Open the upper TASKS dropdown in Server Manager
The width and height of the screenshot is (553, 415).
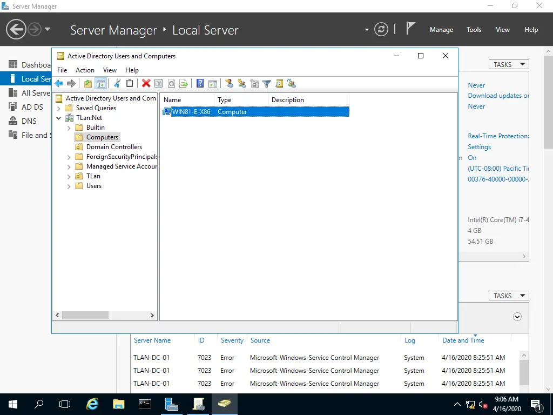[x=509, y=64]
